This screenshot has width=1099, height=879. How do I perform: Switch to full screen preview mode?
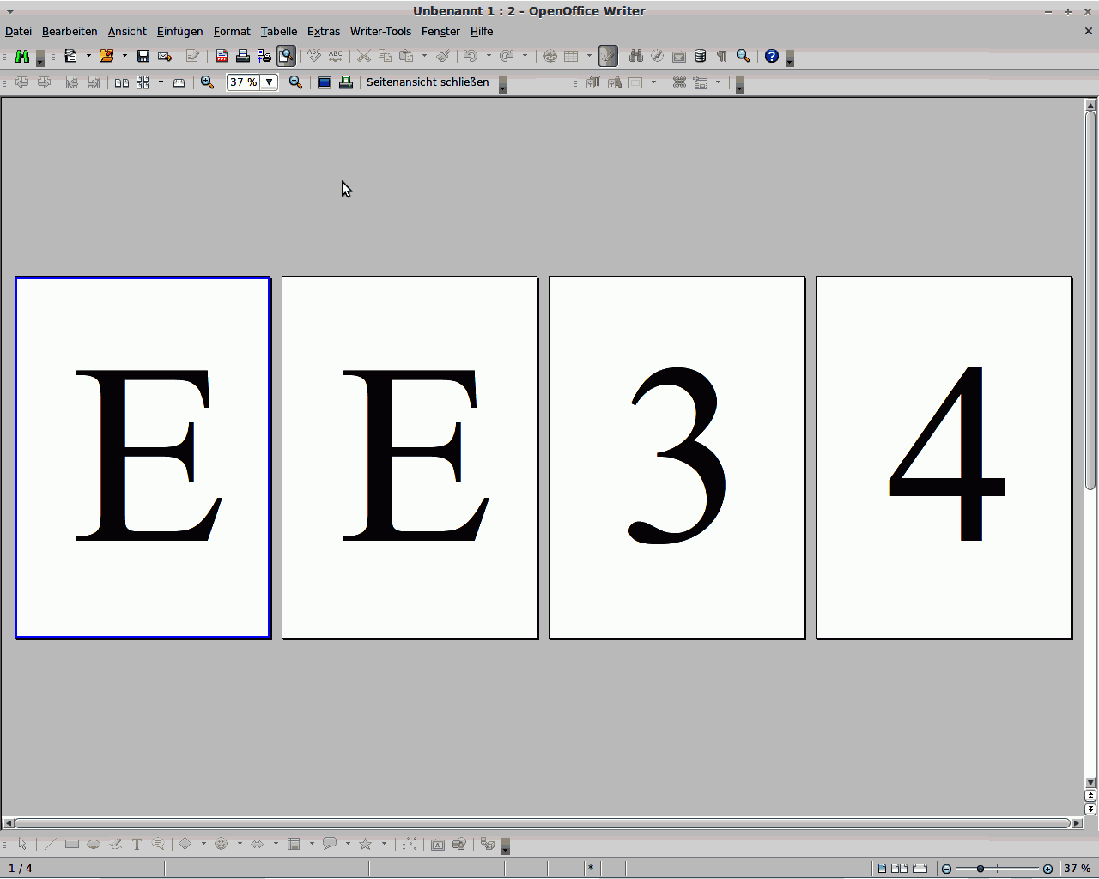click(x=325, y=82)
